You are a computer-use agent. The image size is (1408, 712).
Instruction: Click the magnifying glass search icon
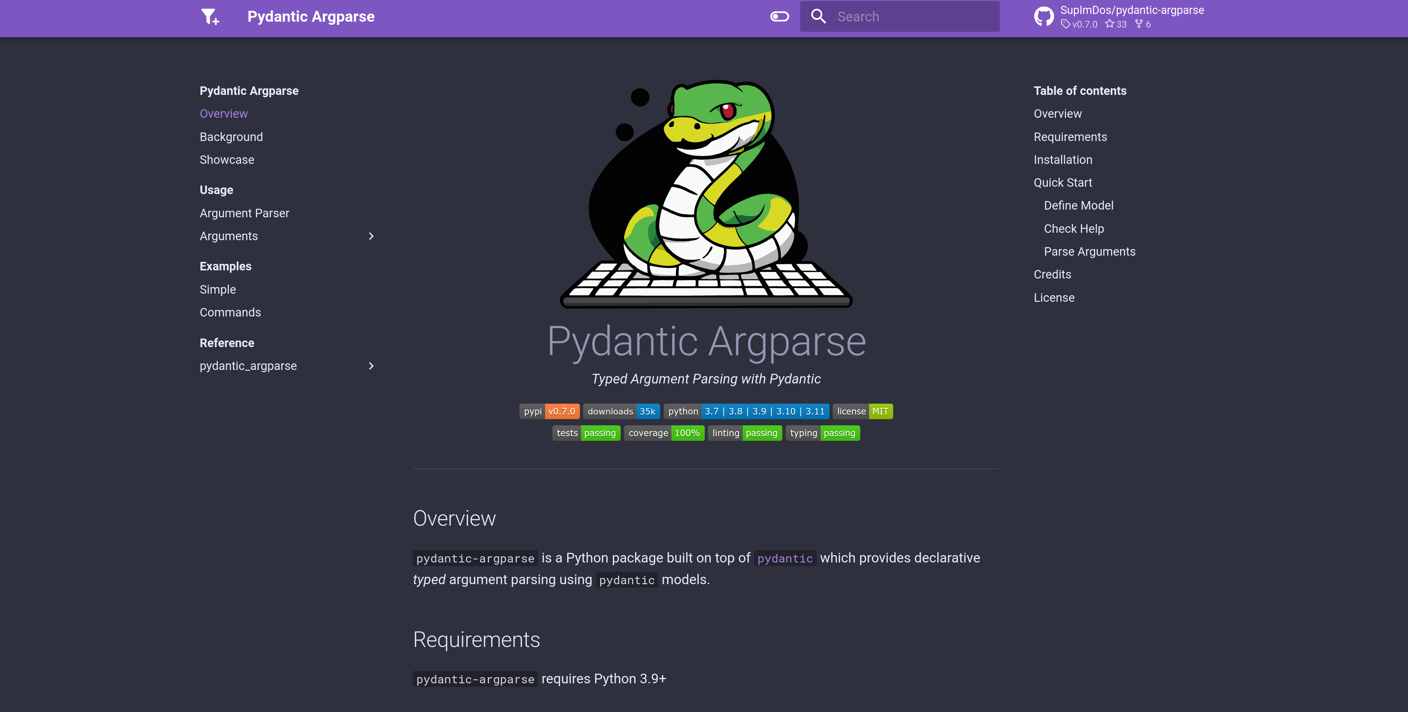pyautogui.click(x=818, y=16)
